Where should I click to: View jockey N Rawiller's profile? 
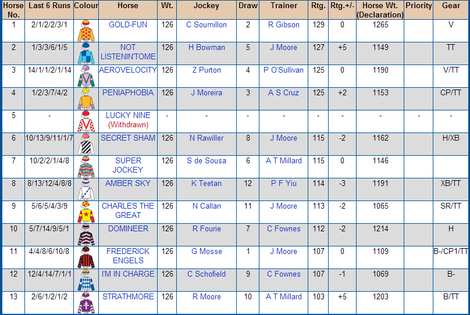pyautogui.click(x=206, y=138)
